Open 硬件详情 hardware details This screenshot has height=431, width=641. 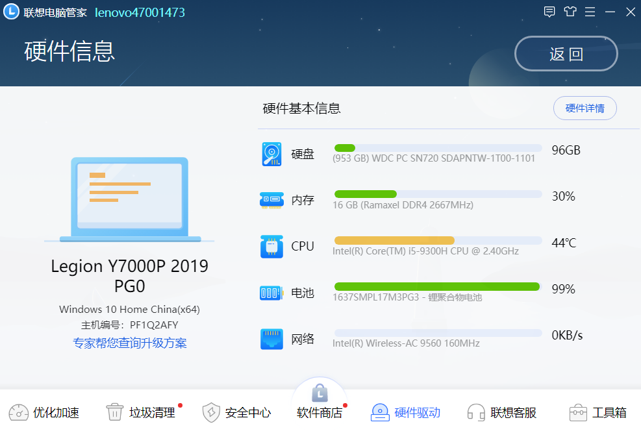click(x=585, y=108)
